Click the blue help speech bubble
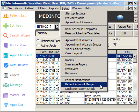The width and height of the screenshot is (139, 112). 120,17
